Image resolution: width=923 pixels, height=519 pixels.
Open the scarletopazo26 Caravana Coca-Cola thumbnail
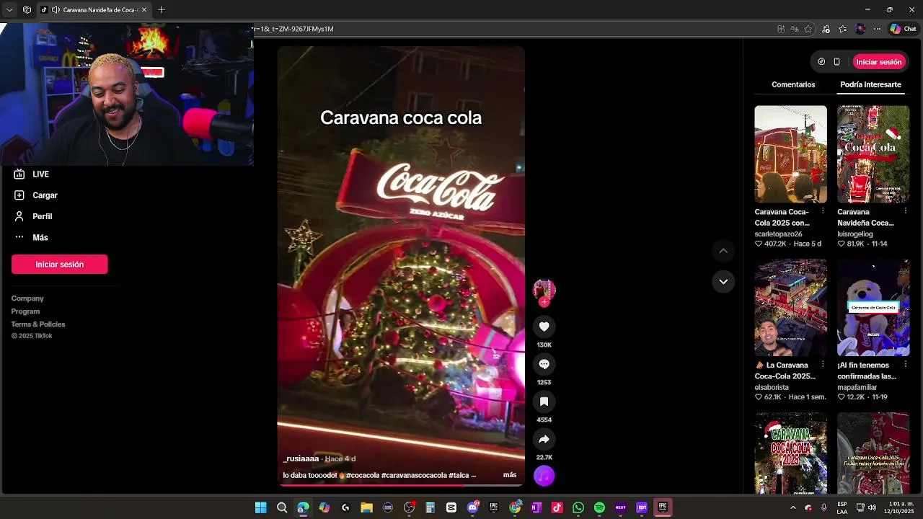coord(790,154)
